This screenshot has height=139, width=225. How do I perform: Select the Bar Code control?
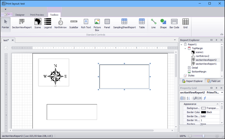(174, 24)
